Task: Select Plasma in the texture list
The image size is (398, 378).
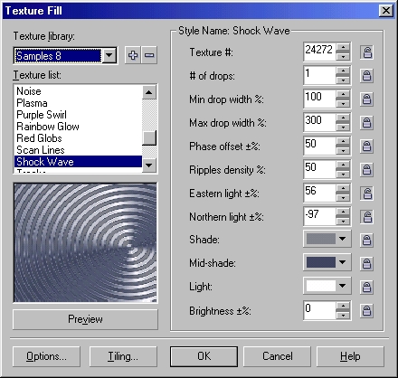Action: [78, 103]
